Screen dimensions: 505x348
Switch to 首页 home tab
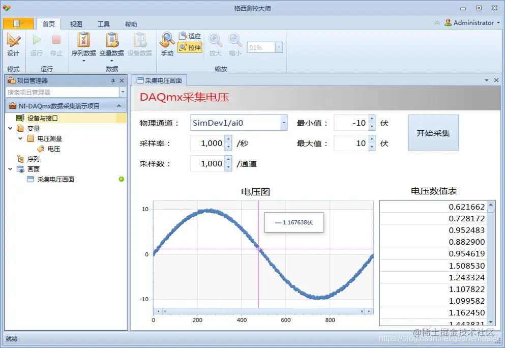click(x=49, y=24)
